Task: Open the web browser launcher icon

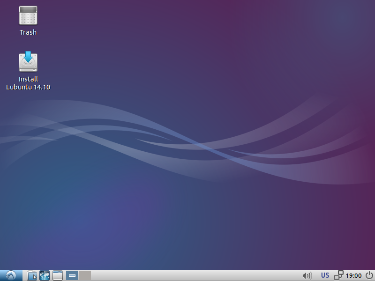Action: [45, 275]
